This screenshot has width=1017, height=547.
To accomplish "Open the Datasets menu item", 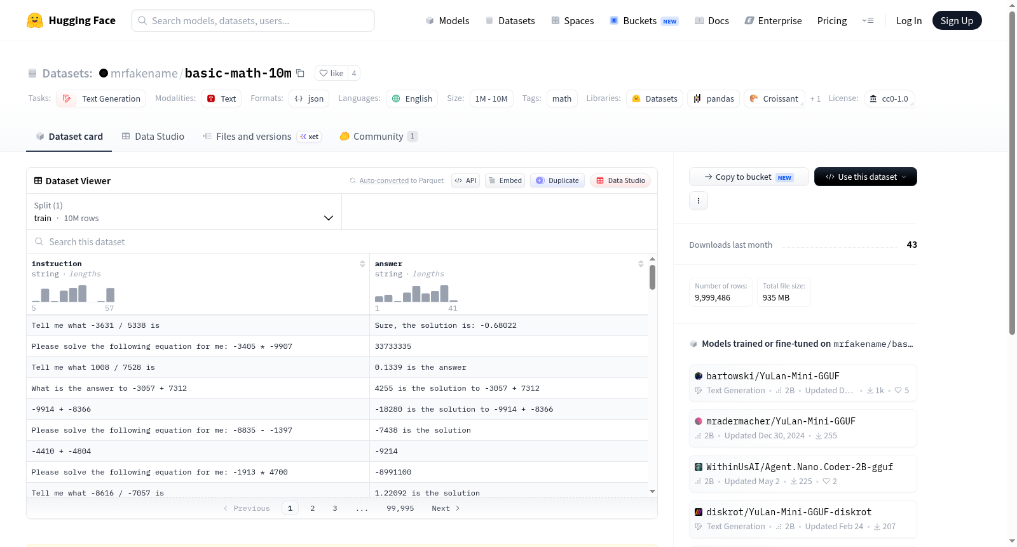I will pyautogui.click(x=510, y=20).
